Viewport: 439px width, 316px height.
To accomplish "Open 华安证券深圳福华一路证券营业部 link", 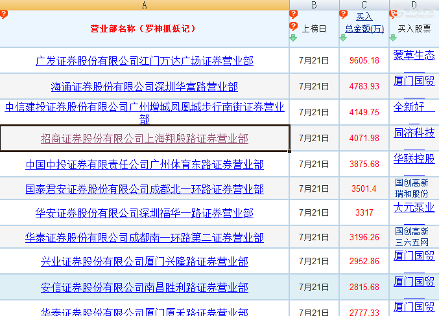I will click(x=145, y=213).
